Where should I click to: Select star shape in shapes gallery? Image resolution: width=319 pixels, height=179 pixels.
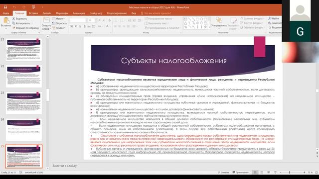point(205,27)
